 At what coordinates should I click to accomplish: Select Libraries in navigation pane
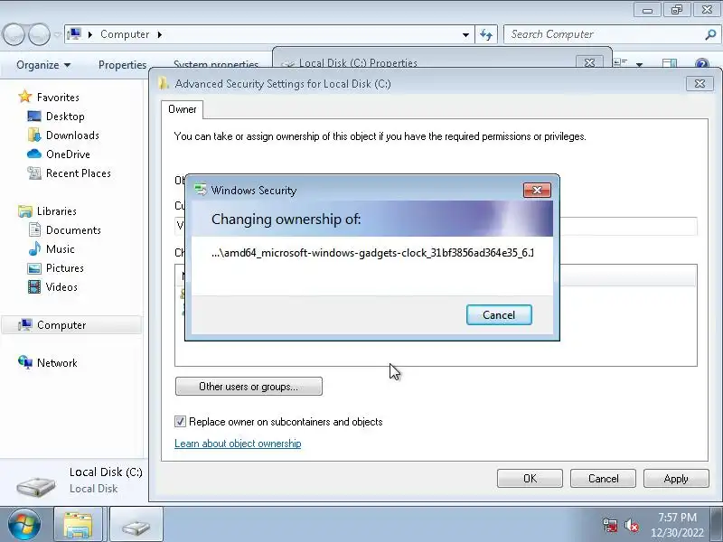[57, 211]
